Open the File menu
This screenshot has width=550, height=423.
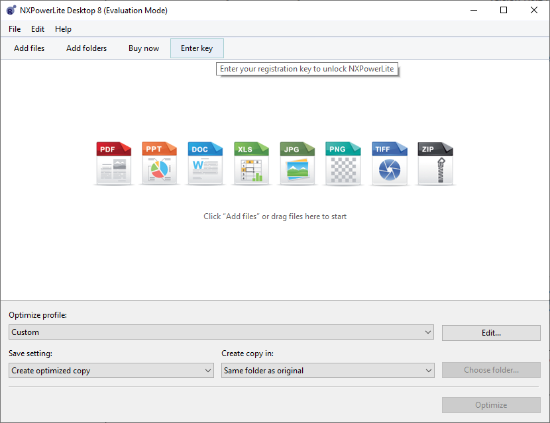click(x=15, y=29)
